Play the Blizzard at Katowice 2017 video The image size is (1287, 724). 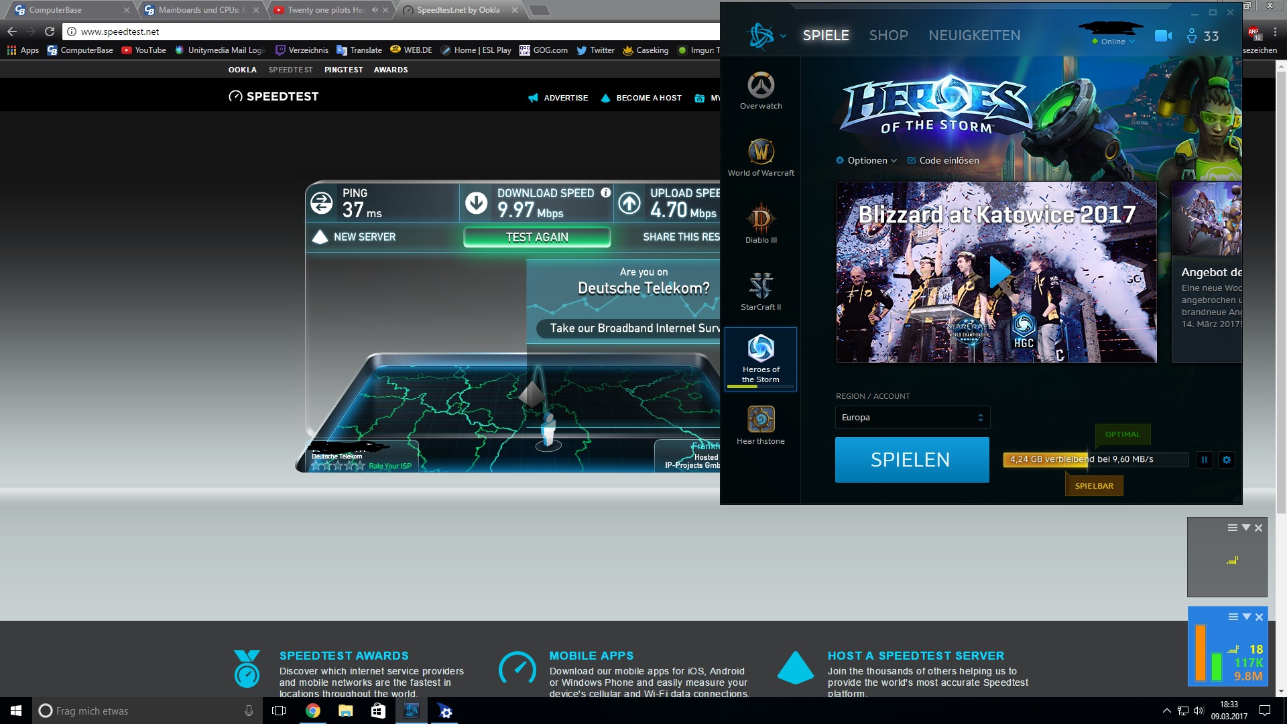tap(999, 271)
